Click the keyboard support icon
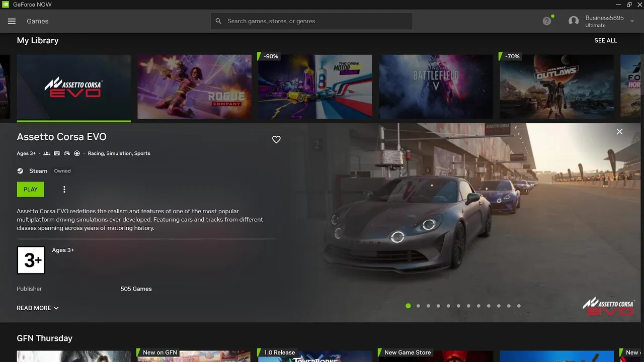644x362 pixels. coord(57,153)
